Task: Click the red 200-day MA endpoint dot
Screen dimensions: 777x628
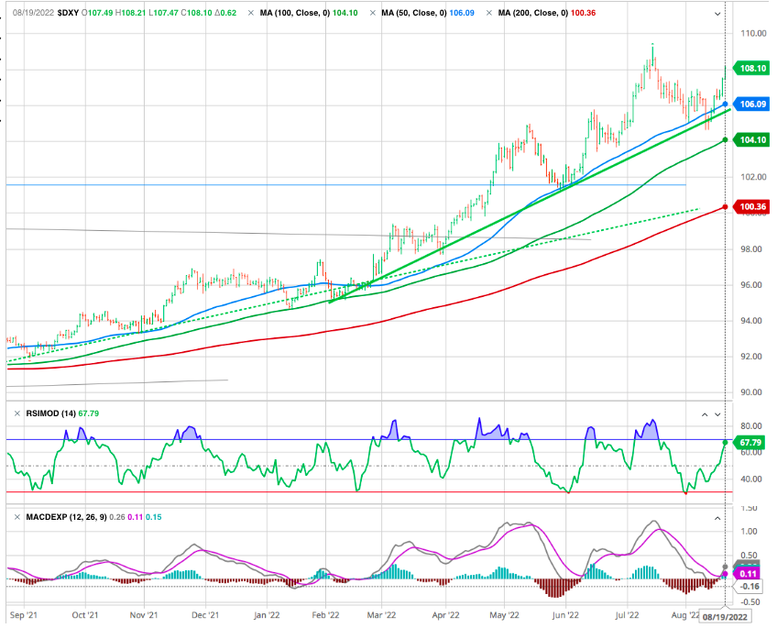Action: 725,206
